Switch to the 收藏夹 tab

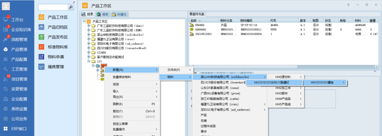[x=120, y=14]
